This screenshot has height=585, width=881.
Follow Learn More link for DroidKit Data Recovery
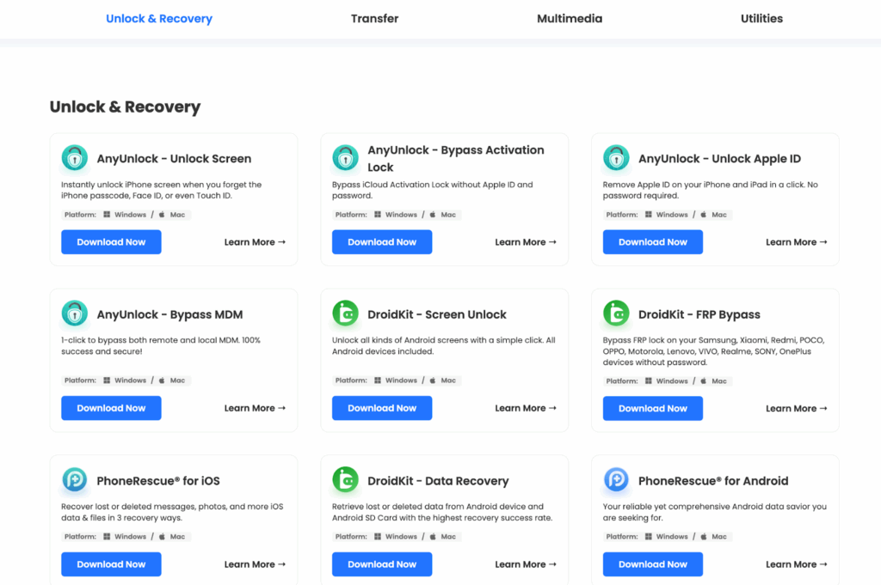coord(525,564)
